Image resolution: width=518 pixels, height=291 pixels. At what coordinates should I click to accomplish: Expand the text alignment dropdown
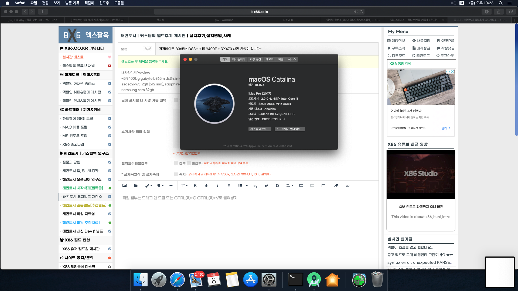point(290,186)
